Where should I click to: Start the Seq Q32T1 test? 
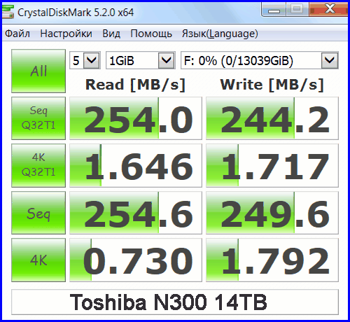tap(38, 118)
